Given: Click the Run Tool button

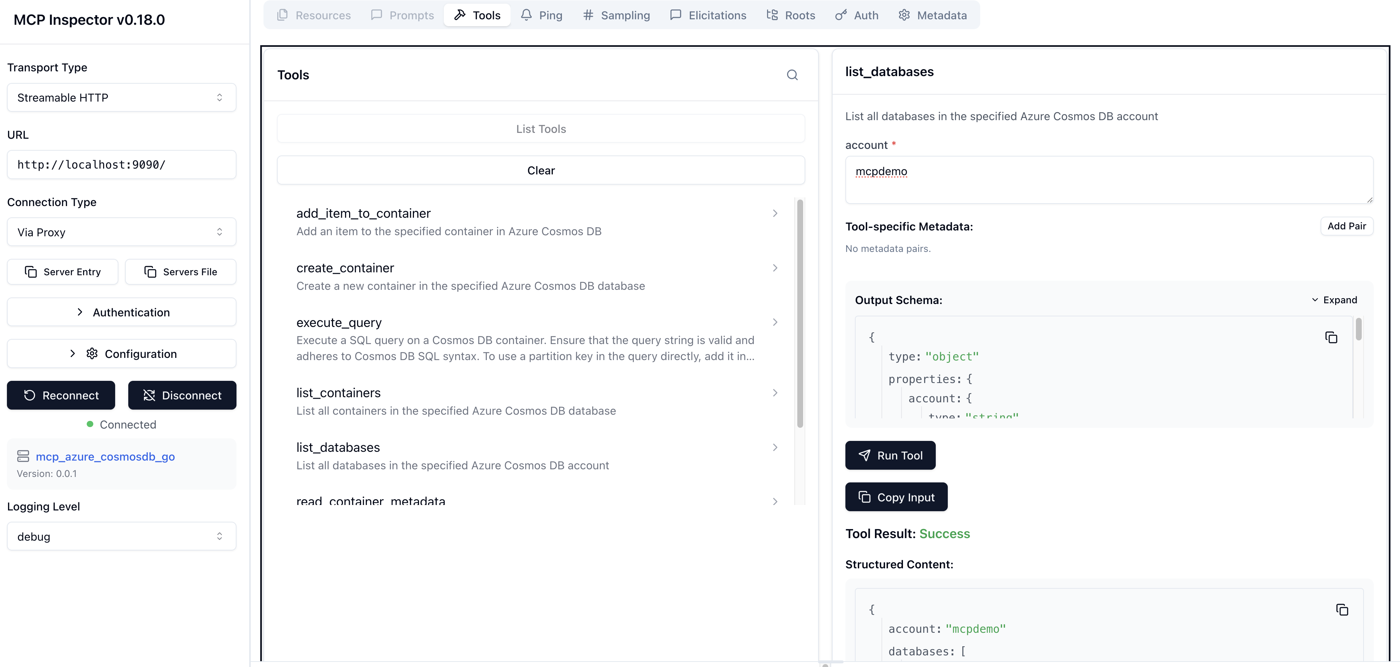Looking at the screenshot, I should tap(890, 455).
